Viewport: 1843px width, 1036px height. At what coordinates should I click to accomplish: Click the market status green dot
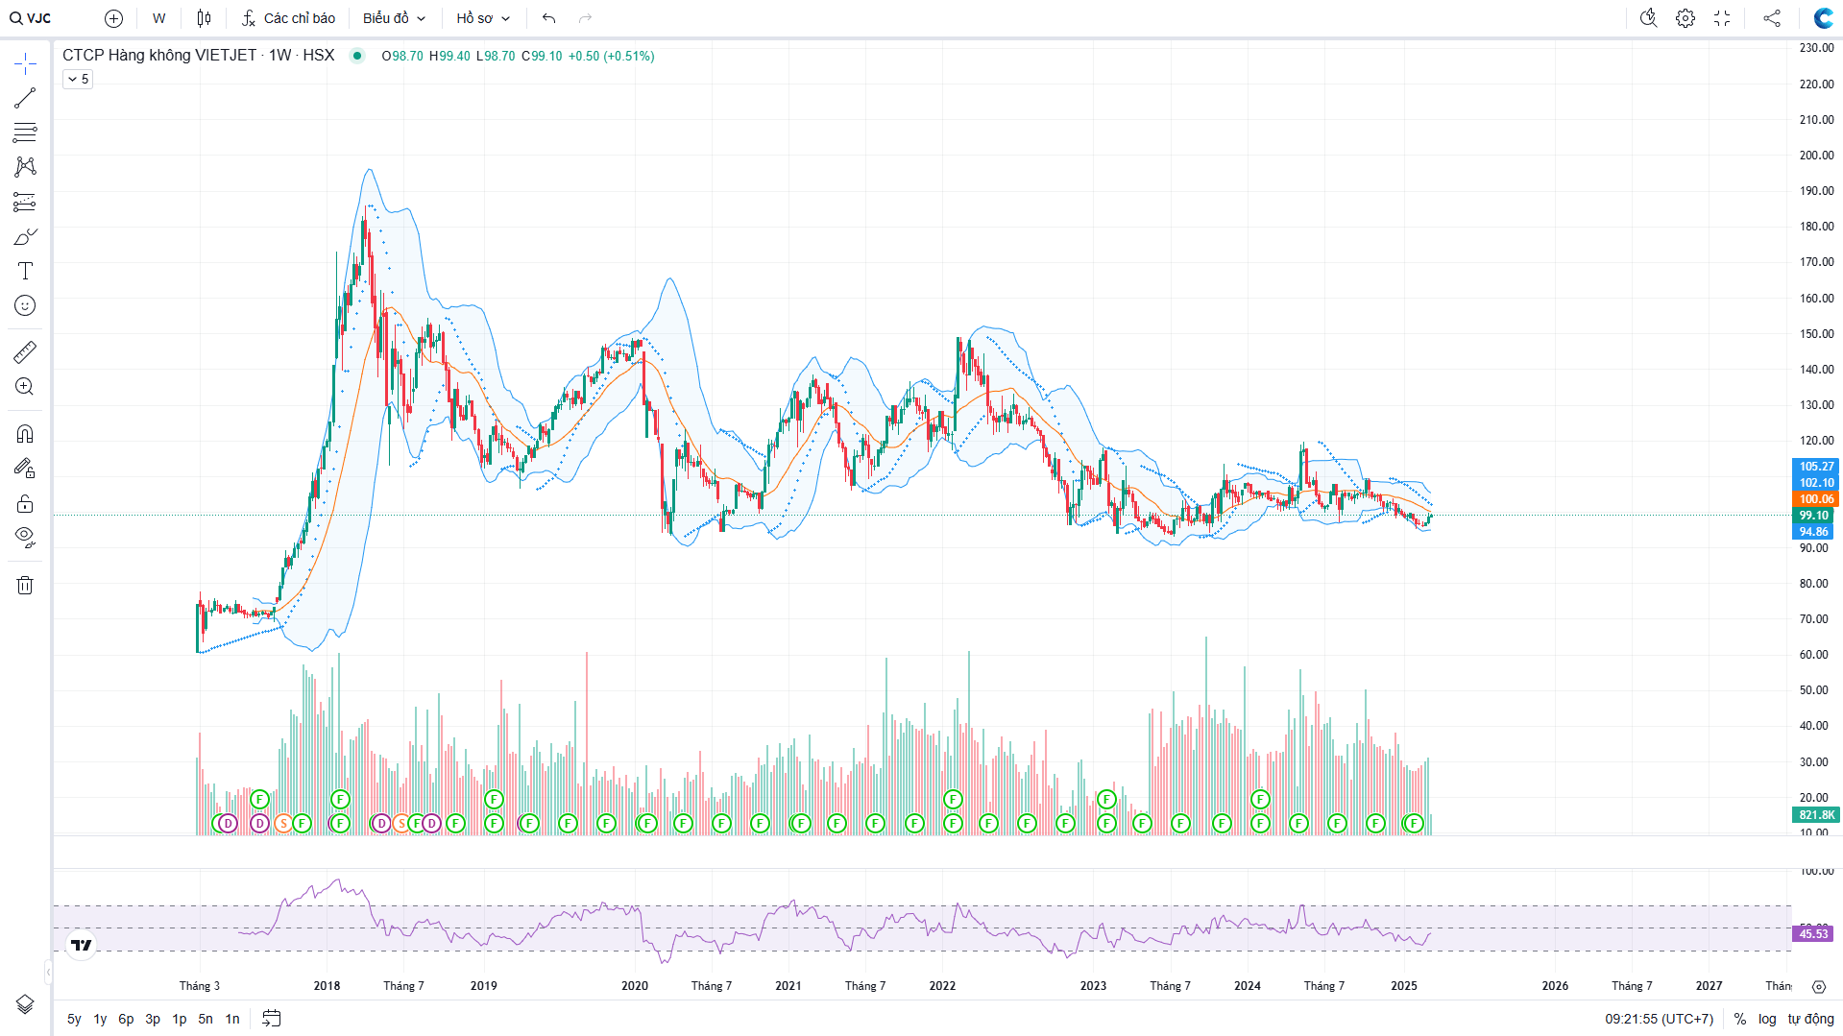click(x=357, y=56)
